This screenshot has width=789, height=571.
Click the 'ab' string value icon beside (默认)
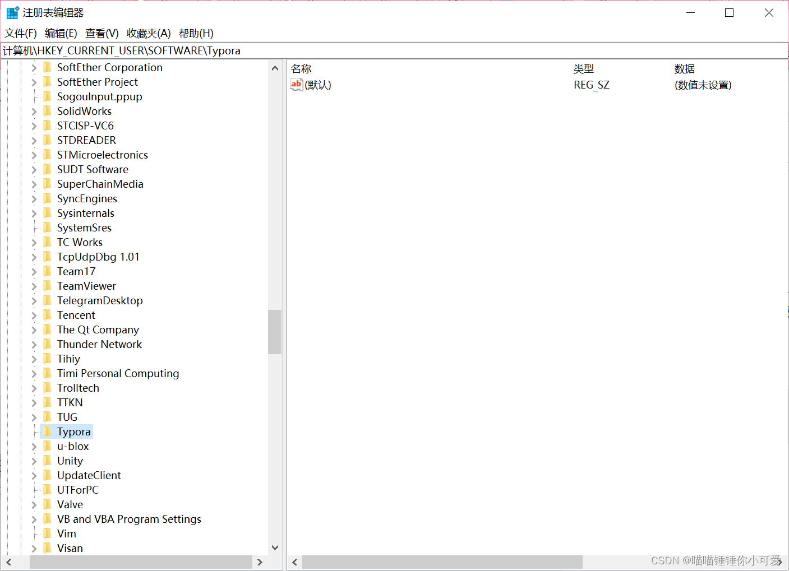pos(296,85)
